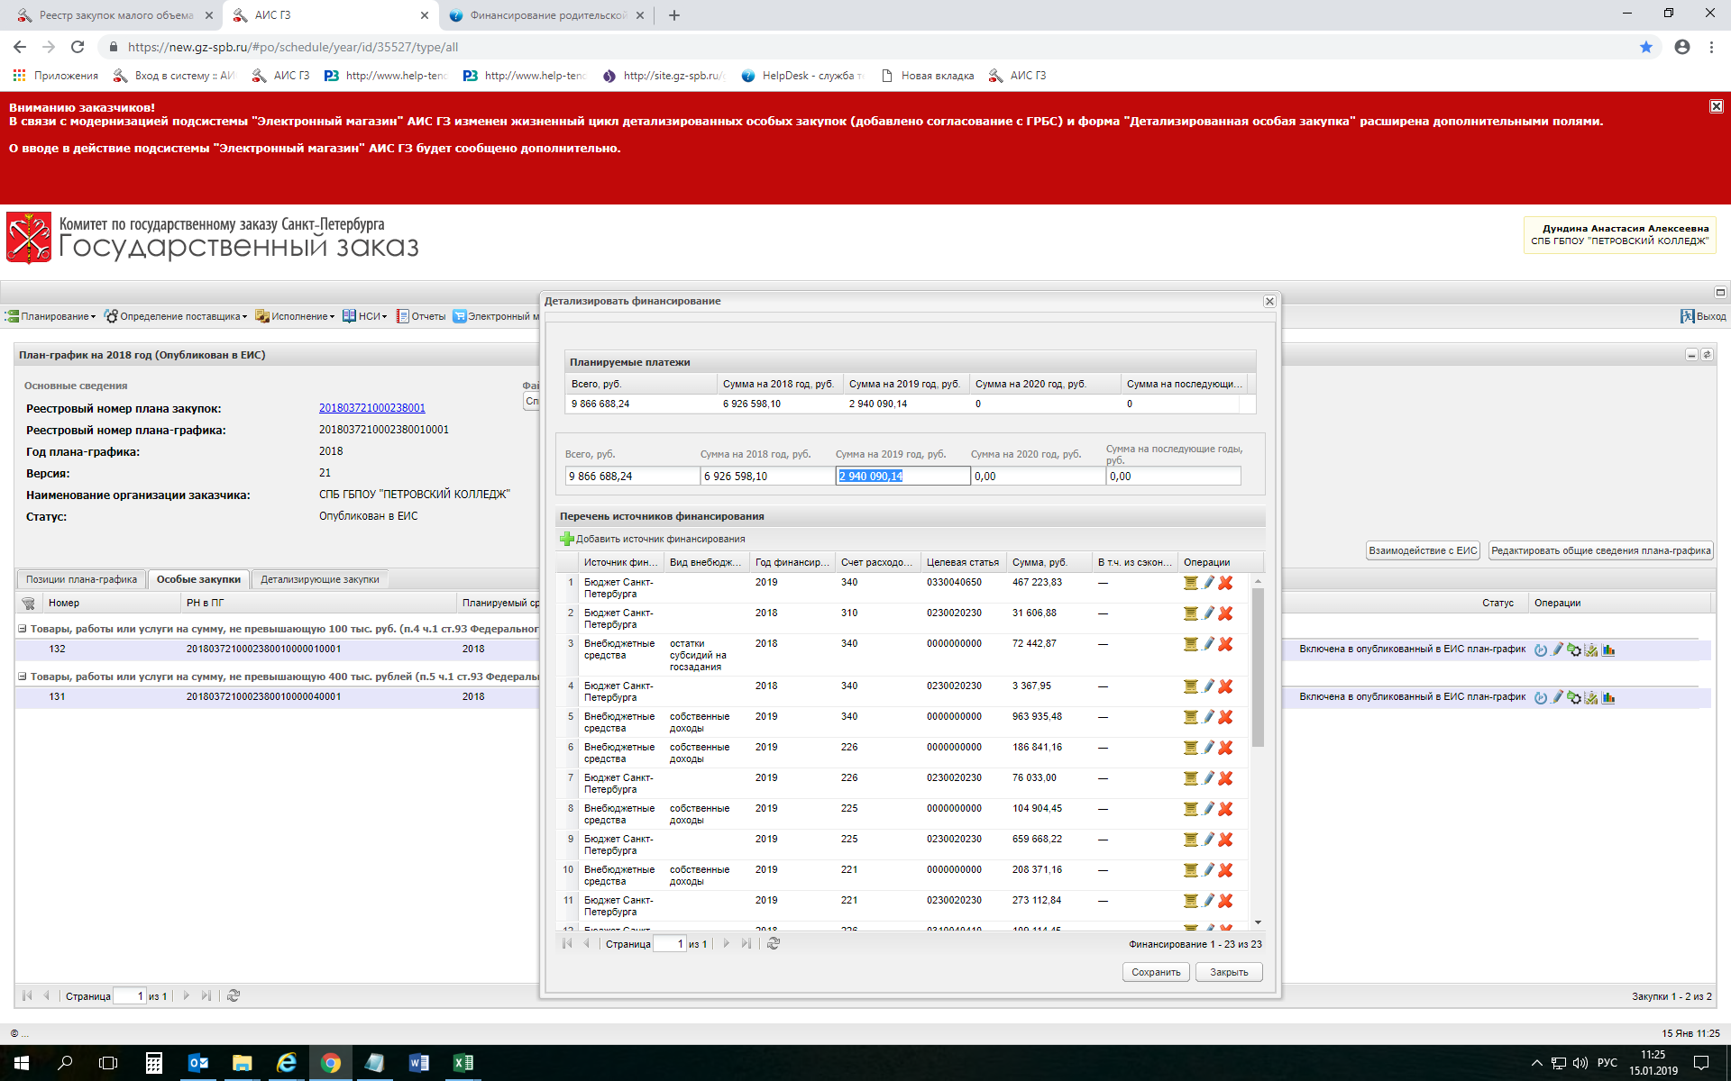The image size is (1731, 1081).
Task: Click the green plus to add a financing source
Action: pyautogui.click(x=567, y=539)
